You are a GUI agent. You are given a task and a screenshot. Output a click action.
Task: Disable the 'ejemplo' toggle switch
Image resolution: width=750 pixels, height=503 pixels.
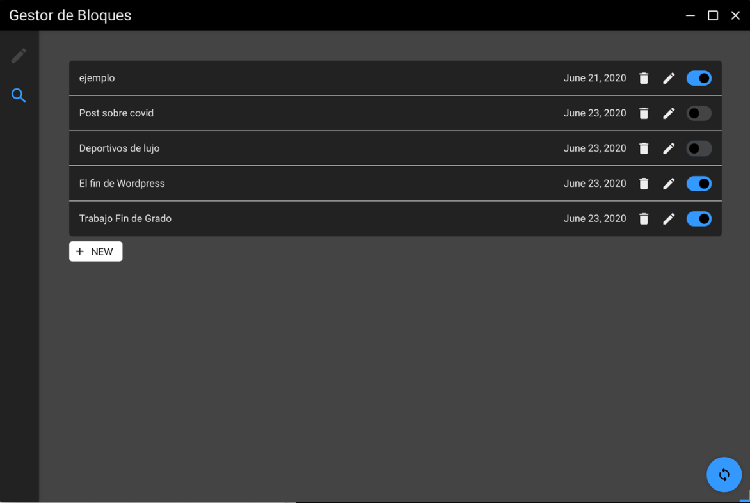tap(699, 78)
